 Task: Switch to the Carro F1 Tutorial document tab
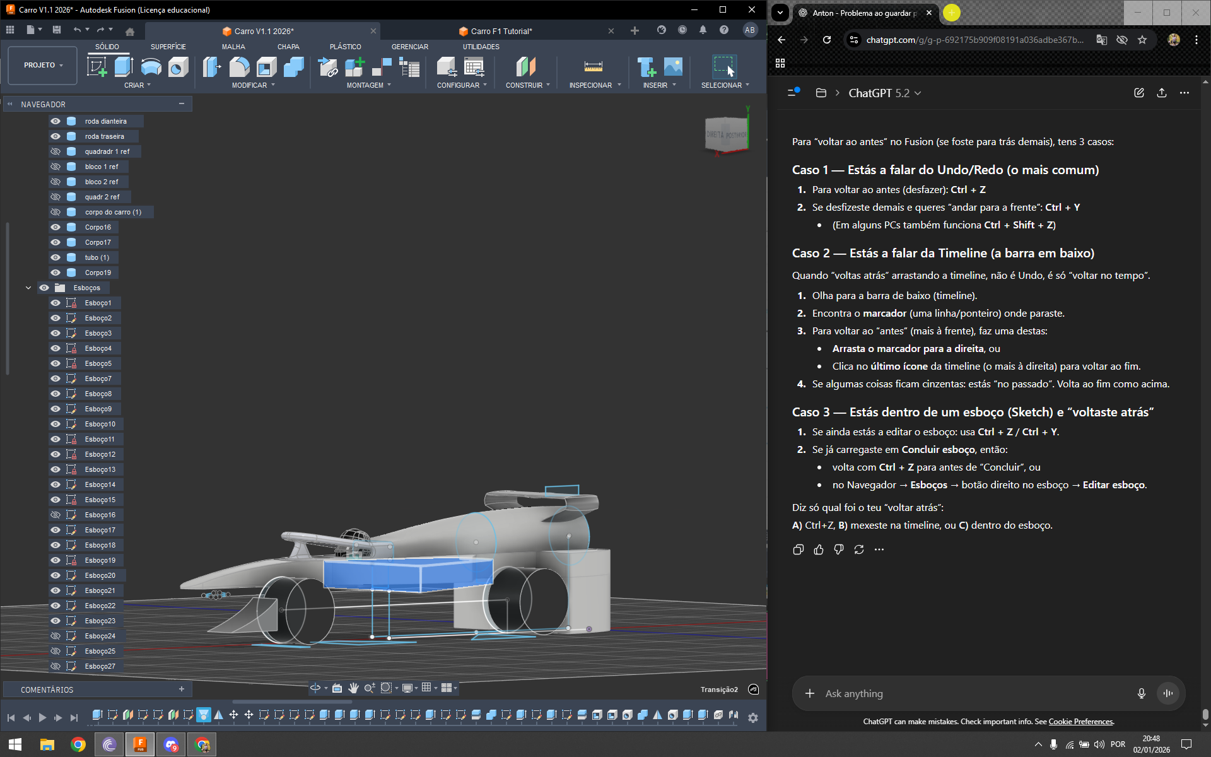(501, 31)
